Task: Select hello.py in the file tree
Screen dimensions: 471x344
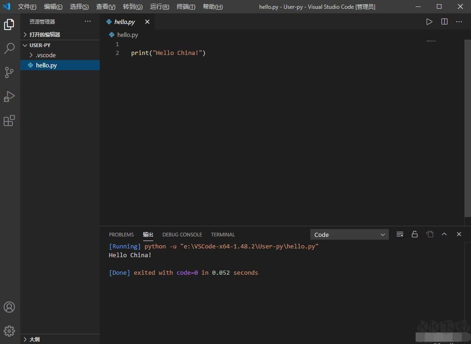Action: click(46, 65)
